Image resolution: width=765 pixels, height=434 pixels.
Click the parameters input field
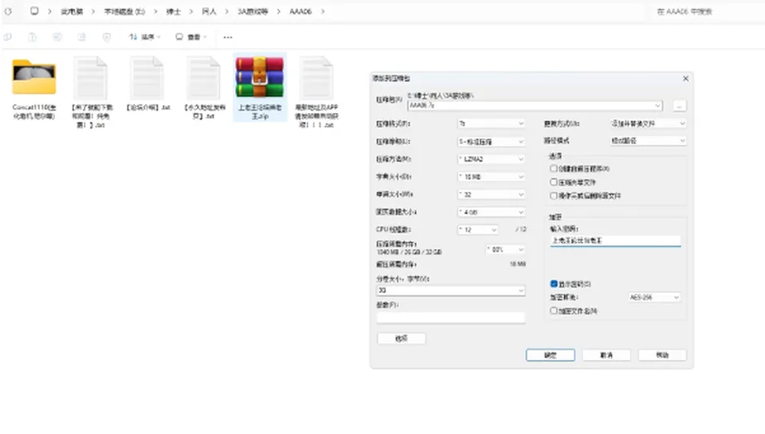451,317
